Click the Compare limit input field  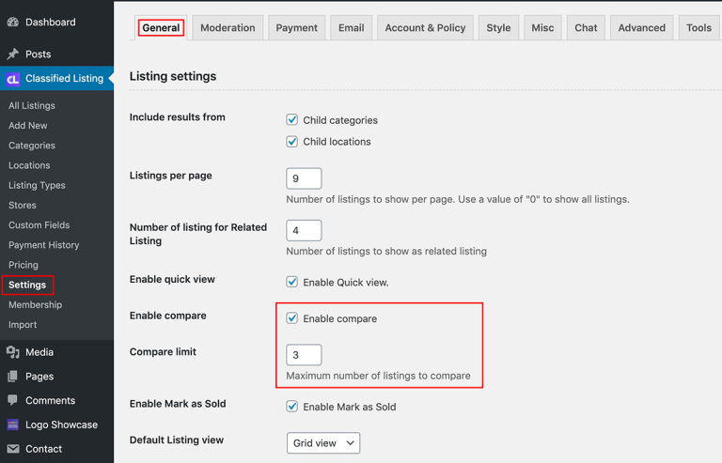point(304,355)
